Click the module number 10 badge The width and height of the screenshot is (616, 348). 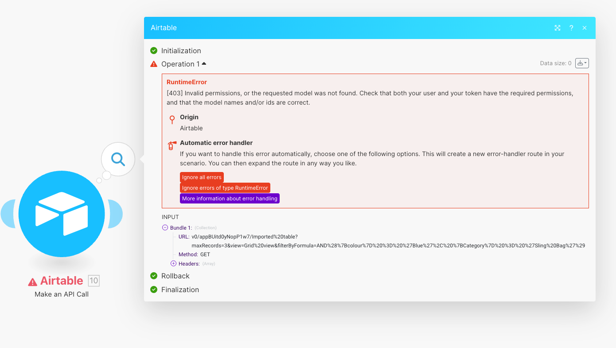point(94,281)
